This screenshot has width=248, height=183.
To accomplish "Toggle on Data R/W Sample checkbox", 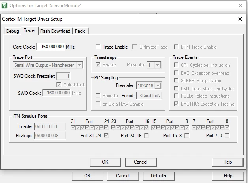I will (98, 104).
